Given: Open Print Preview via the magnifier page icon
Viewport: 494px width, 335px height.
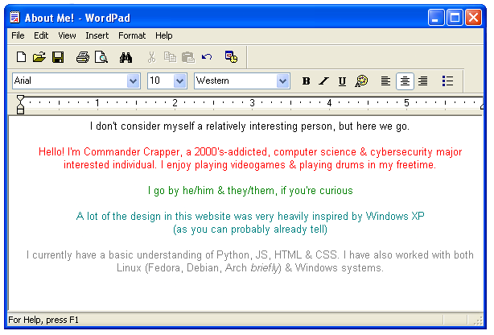Looking at the screenshot, I should click(101, 57).
